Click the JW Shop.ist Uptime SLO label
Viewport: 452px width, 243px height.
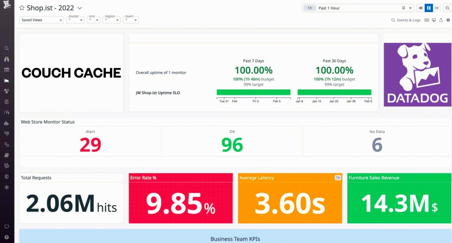[158, 93]
